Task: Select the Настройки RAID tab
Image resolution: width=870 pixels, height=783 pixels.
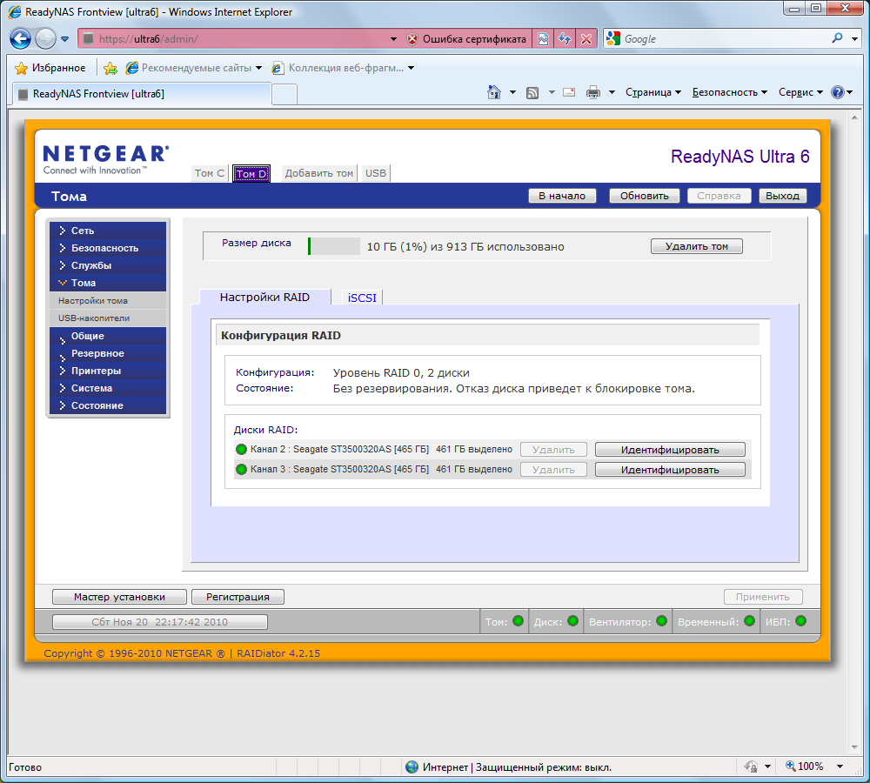Action: [264, 298]
